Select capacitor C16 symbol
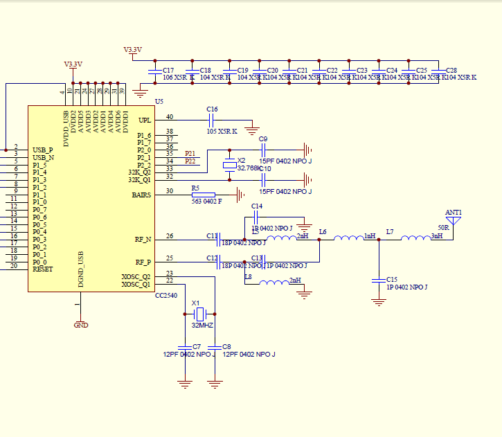Image resolution: width=502 pixels, height=437 pixels. (x=210, y=121)
